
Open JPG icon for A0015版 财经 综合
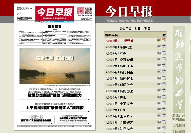coord(159,128)
